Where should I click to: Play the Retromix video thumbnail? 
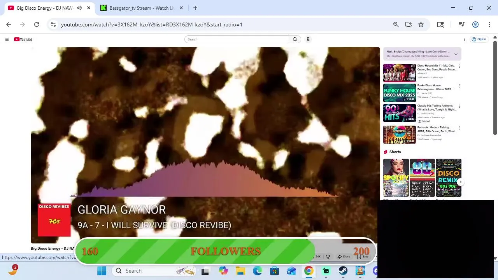pos(399,135)
